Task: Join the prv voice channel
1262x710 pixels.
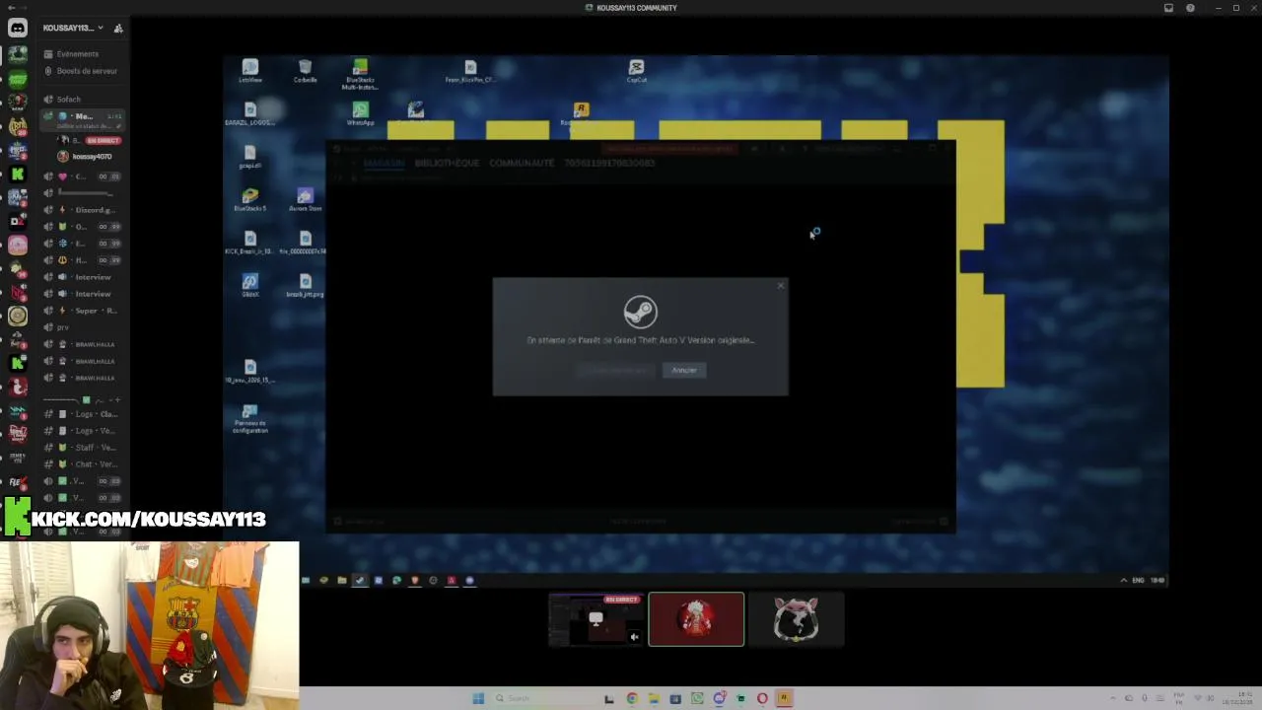Action: point(84,327)
